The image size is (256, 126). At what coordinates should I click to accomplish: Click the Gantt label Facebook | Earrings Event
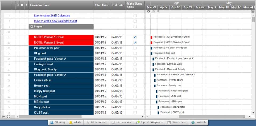pos(169,64)
